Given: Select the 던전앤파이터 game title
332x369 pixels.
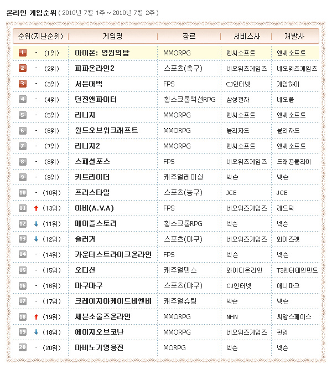Looking at the screenshot, I should (96, 99).
